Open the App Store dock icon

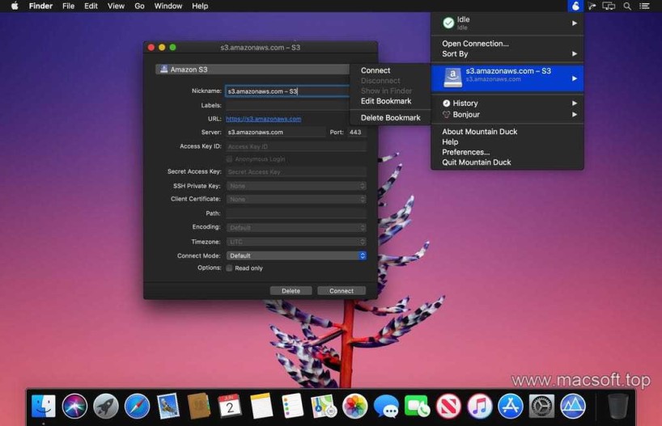pyautogui.click(x=510, y=406)
